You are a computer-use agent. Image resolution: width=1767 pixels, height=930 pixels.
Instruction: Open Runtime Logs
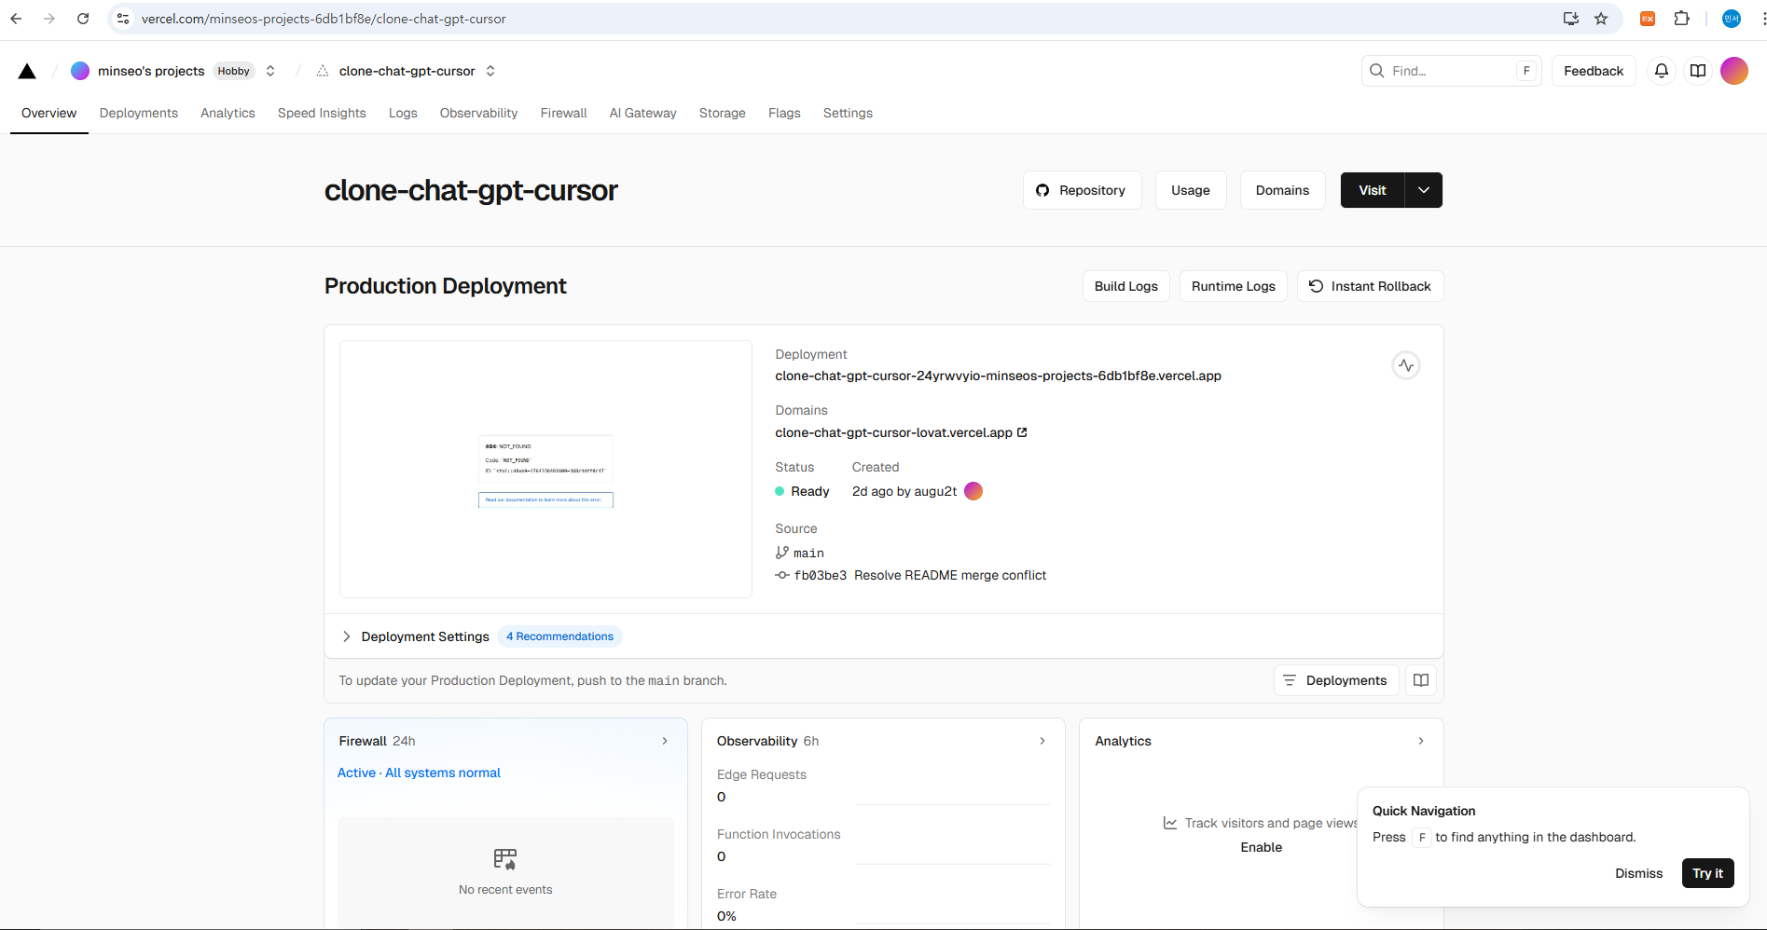(x=1234, y=286)
